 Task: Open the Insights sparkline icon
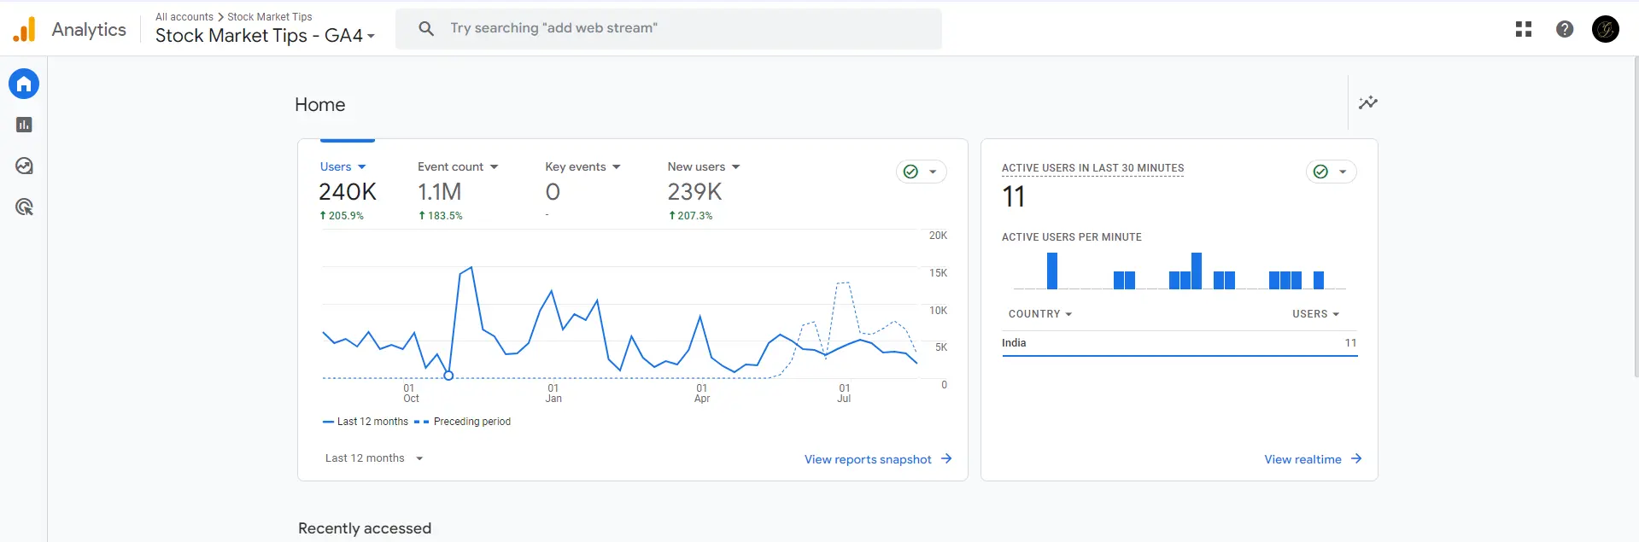[x=1368, y=102]
